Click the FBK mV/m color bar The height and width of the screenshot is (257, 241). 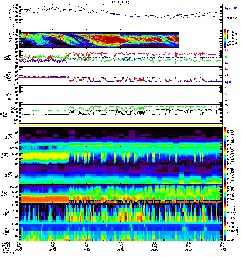point(225,212)
